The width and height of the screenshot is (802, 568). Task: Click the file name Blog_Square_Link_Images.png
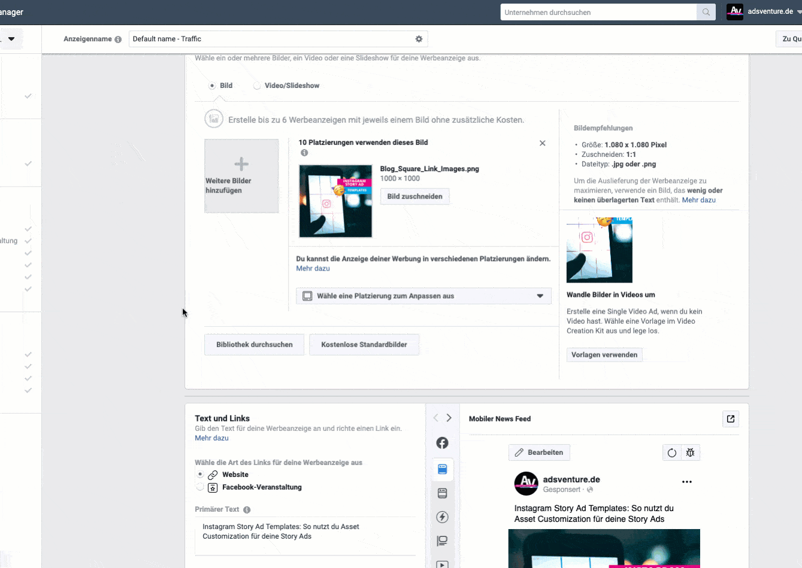click(429, 169)
